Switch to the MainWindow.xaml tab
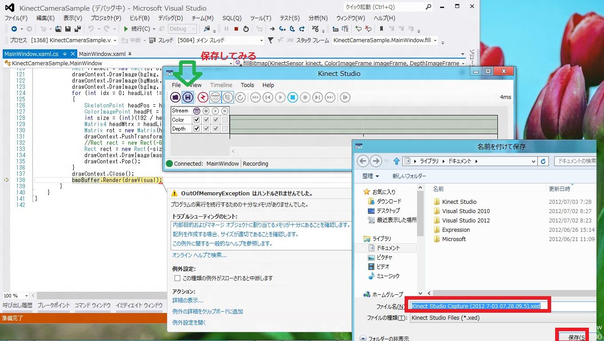Viewport: 604px width, 341px height. pos(106,54)
